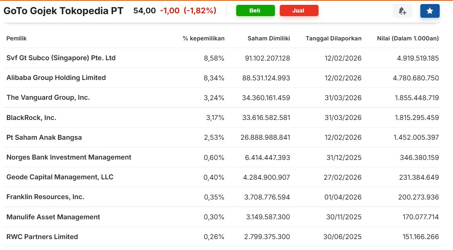Click the Nilai (Dalam 1.000an) header
The image size is (453, 250).
click(408, 38)
